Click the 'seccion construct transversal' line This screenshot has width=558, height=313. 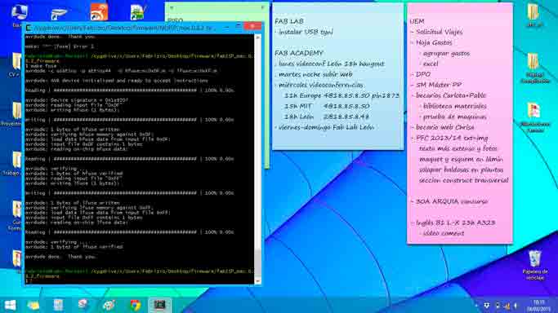[464, 180]
